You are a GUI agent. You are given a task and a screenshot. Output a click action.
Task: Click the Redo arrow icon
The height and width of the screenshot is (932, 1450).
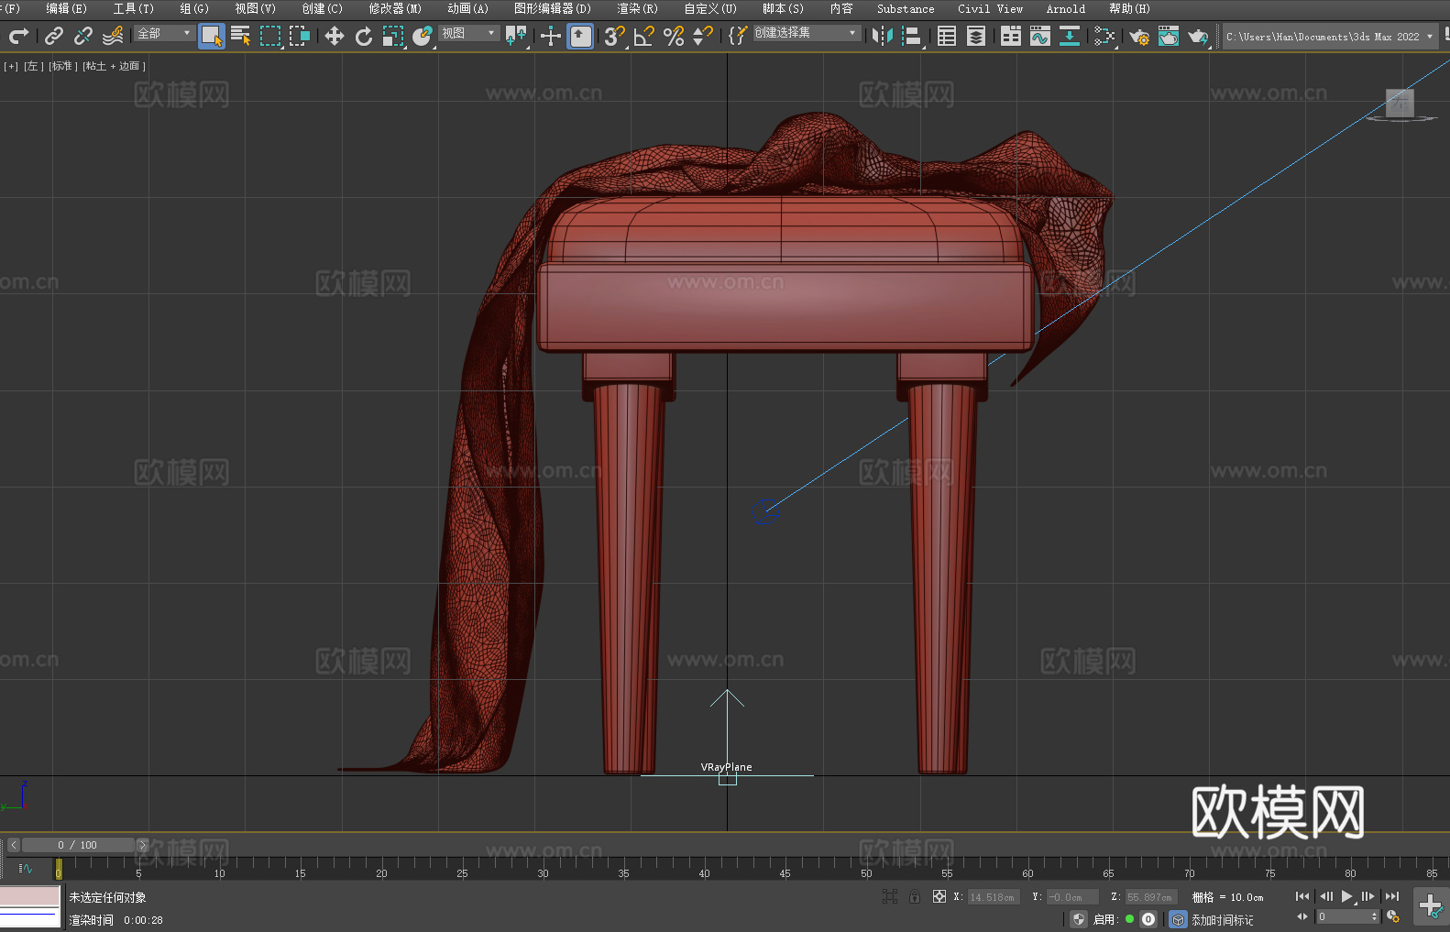[18, 36]
